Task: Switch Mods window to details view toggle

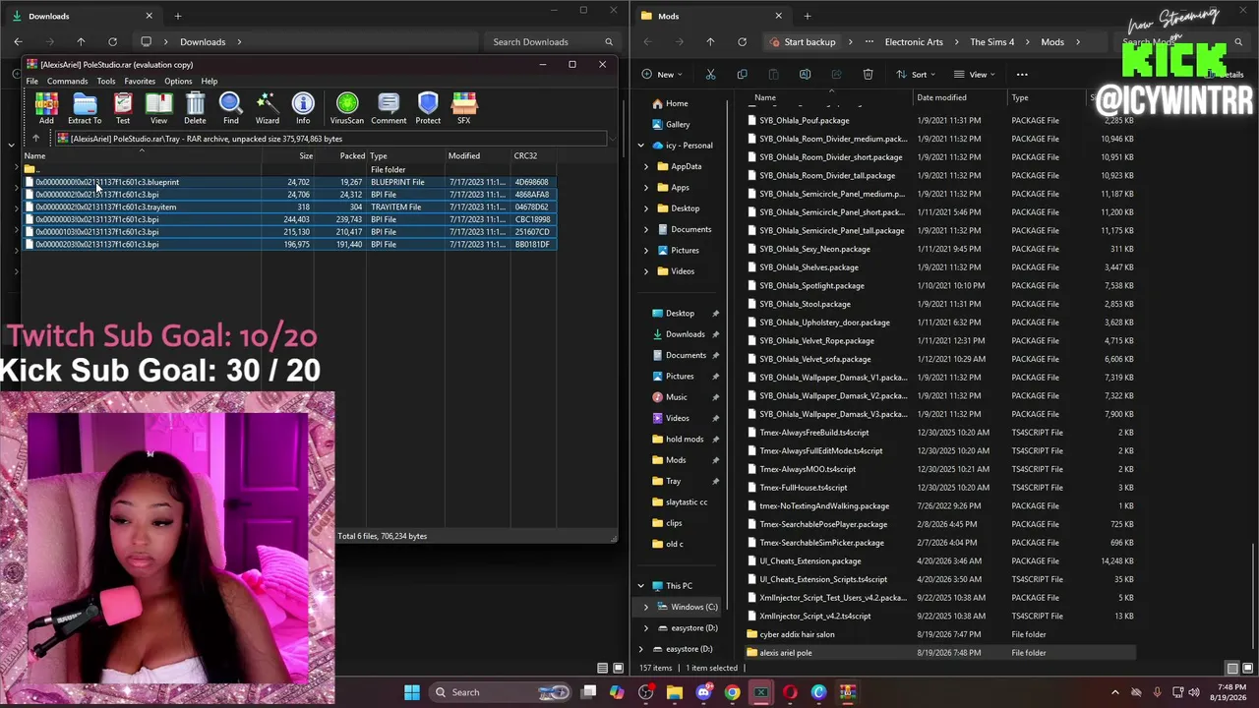Action: pyautogui.click(x=1232, y=669)
